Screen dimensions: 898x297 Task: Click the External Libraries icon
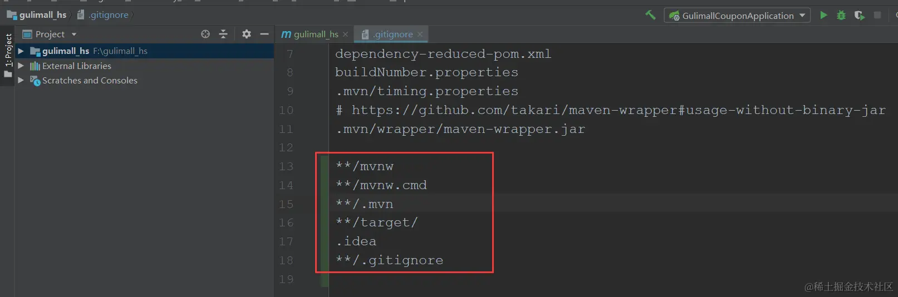35,66
